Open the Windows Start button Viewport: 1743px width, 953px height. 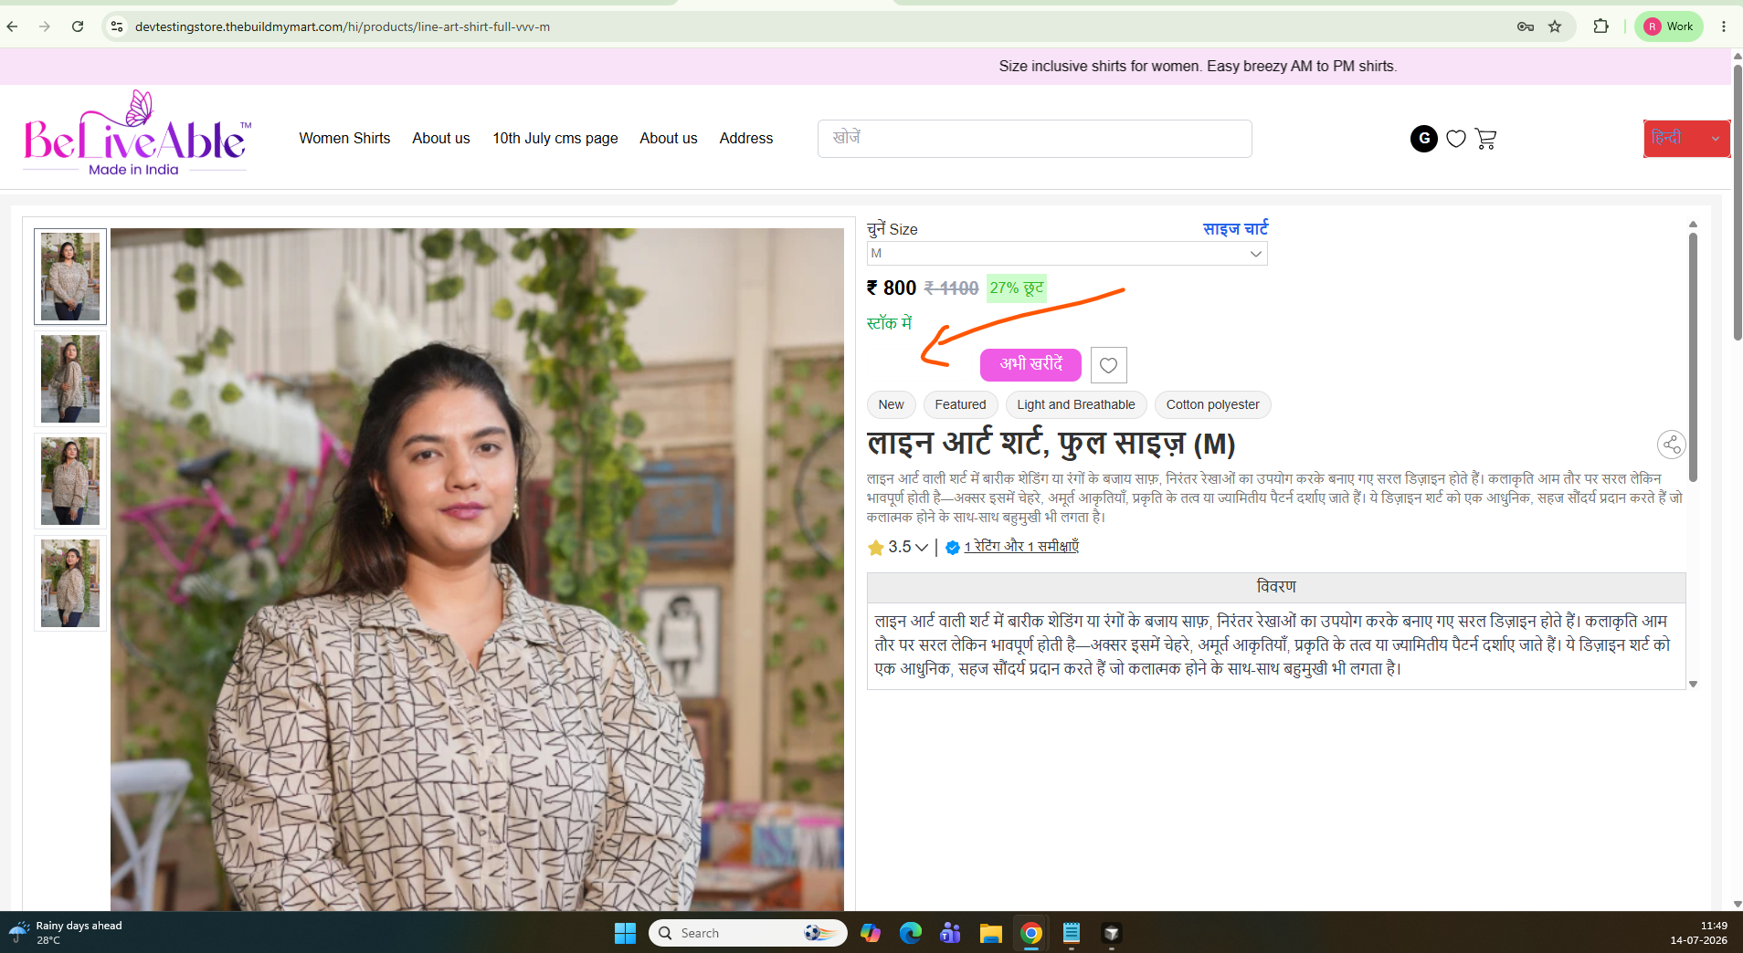[625, 933]
